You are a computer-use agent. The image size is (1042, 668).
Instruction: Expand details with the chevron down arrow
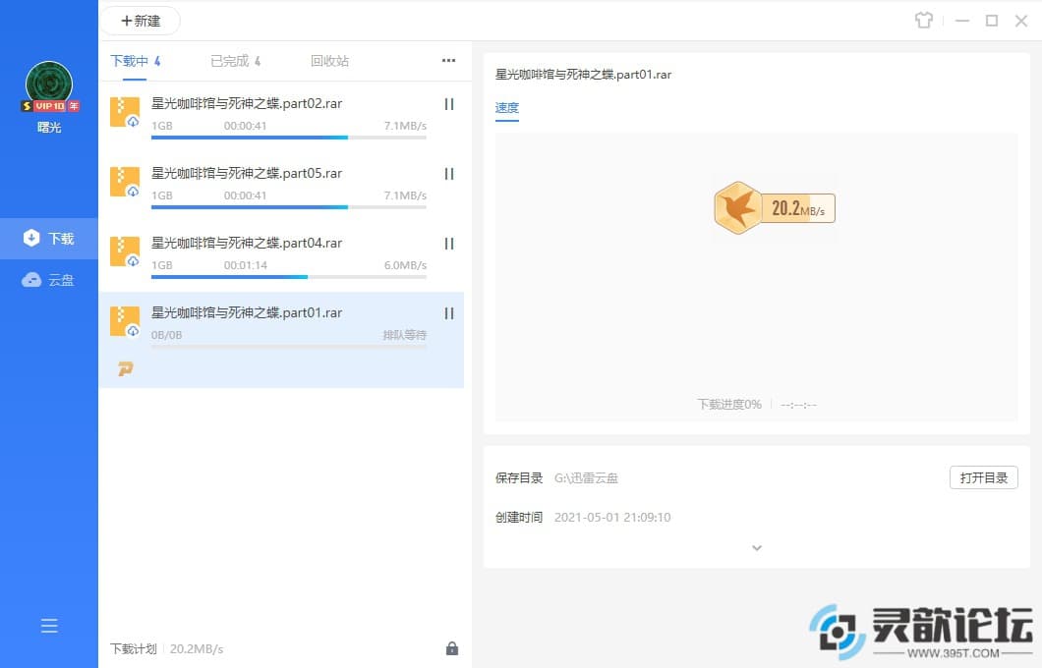[x=756, y=548]
